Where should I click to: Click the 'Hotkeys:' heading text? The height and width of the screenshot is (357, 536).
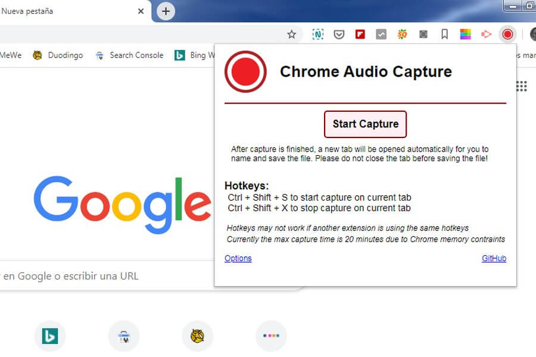click(x=247, y=186)
